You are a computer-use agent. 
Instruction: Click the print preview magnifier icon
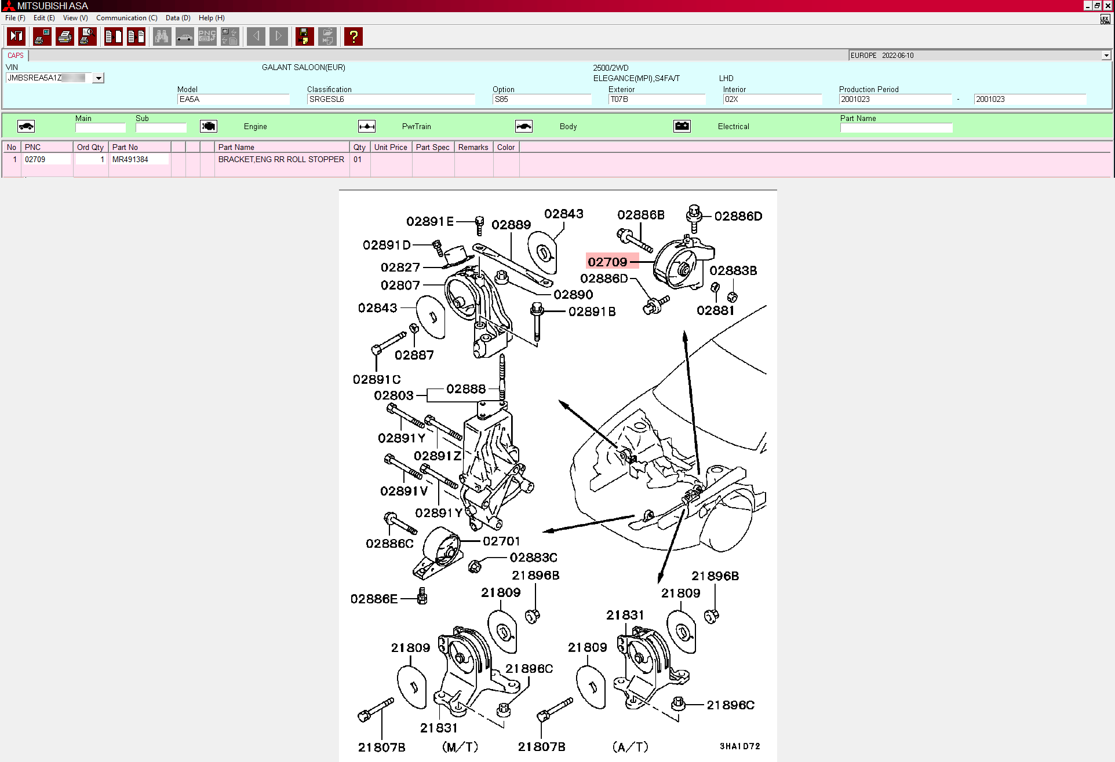point(88,36)
